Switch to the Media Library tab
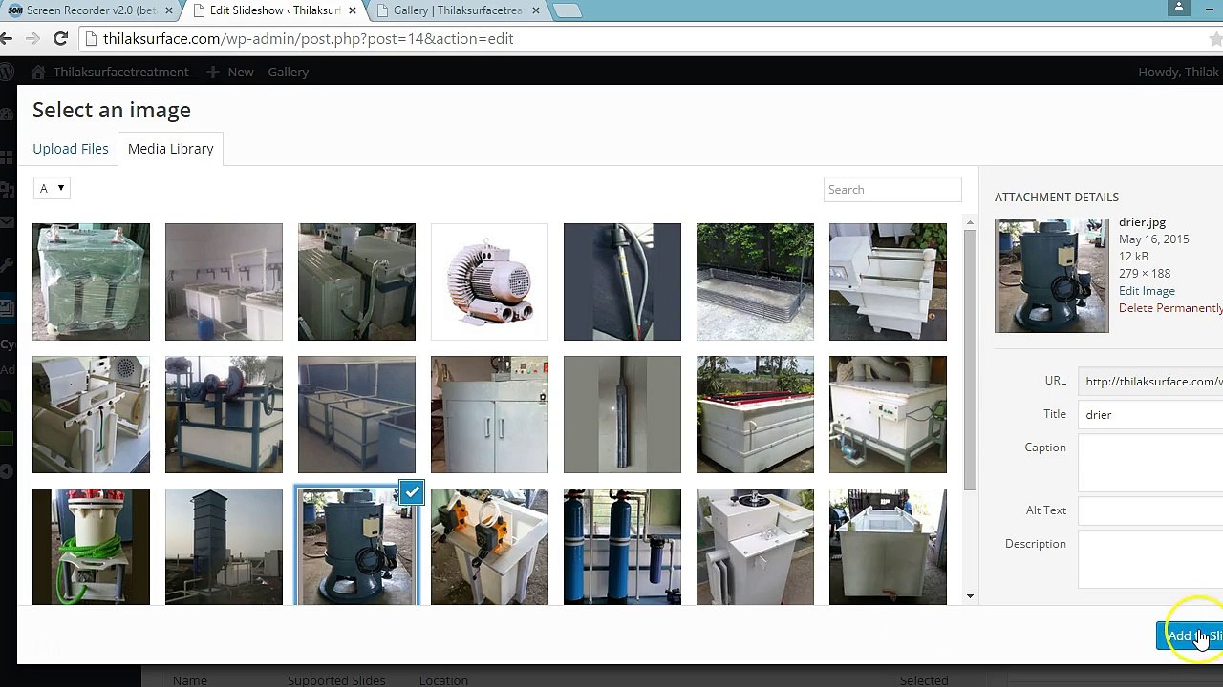The height and width of the screenshot is (687, 1223). [x=171, y=149]
